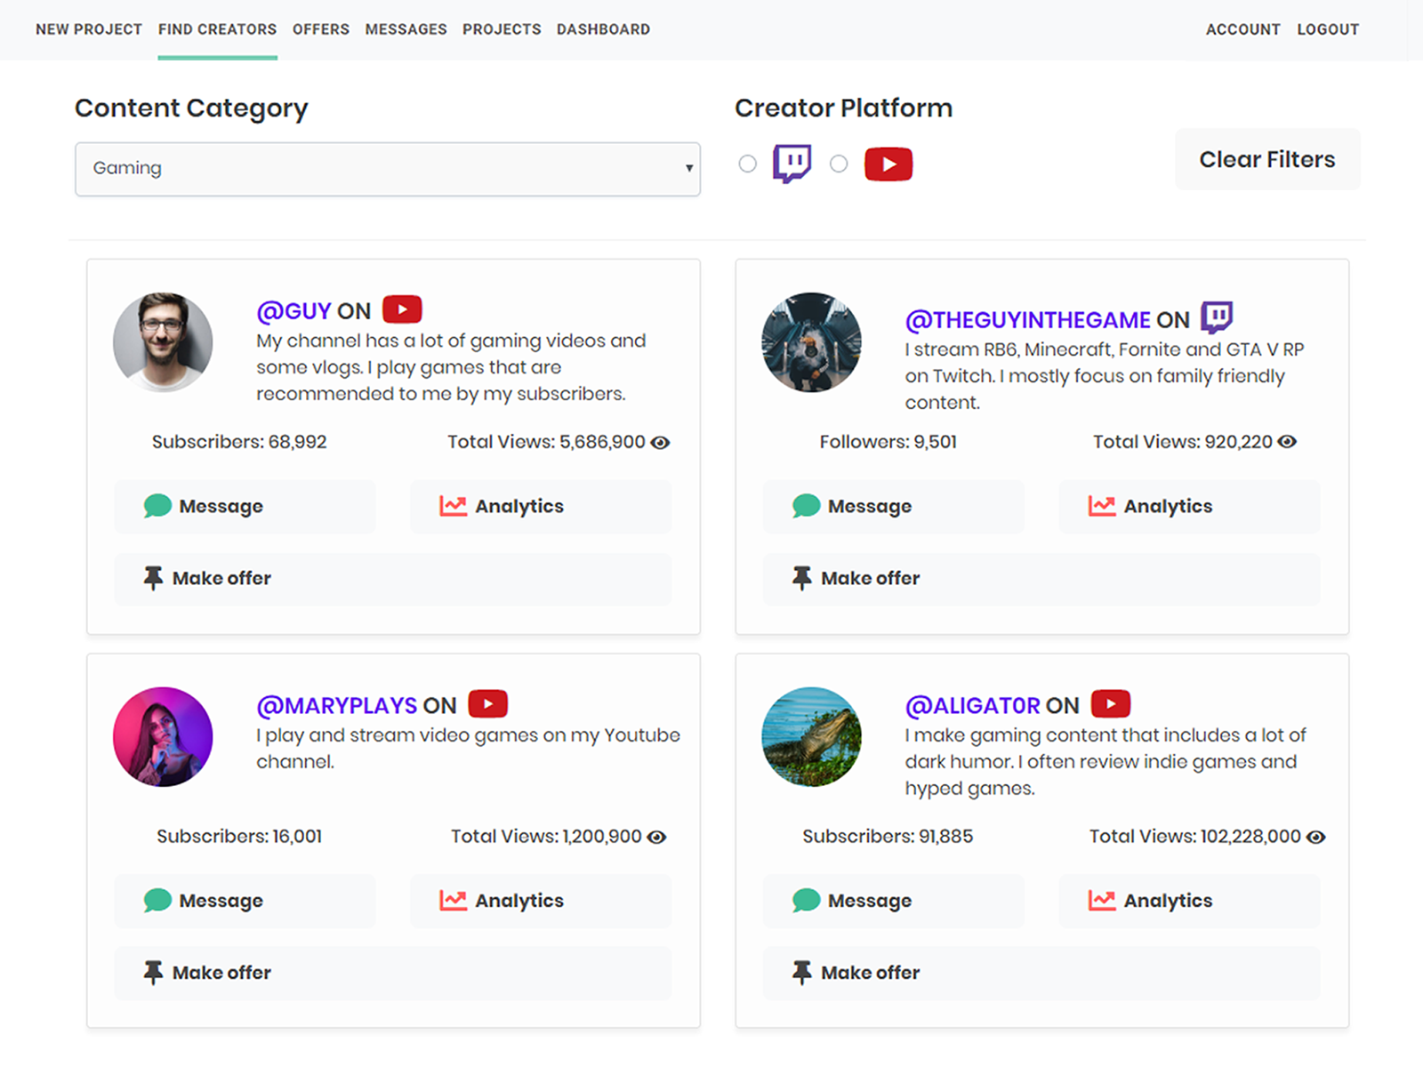
Task: Click the eye icon by @GUY's total views
Action: (660, 443)
